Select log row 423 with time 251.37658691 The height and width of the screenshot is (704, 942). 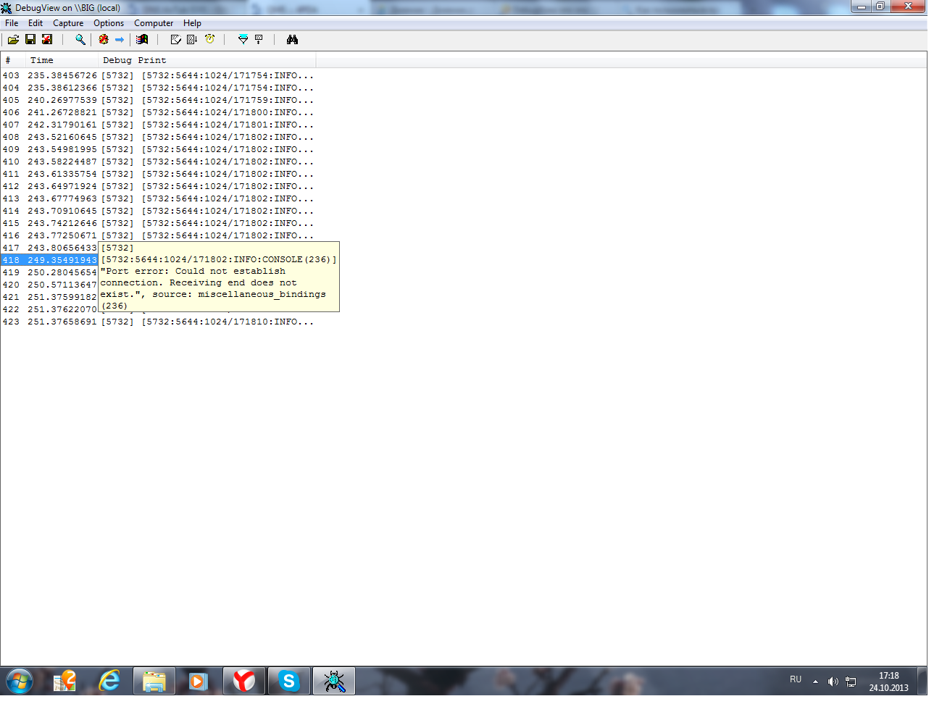[159, 322]
